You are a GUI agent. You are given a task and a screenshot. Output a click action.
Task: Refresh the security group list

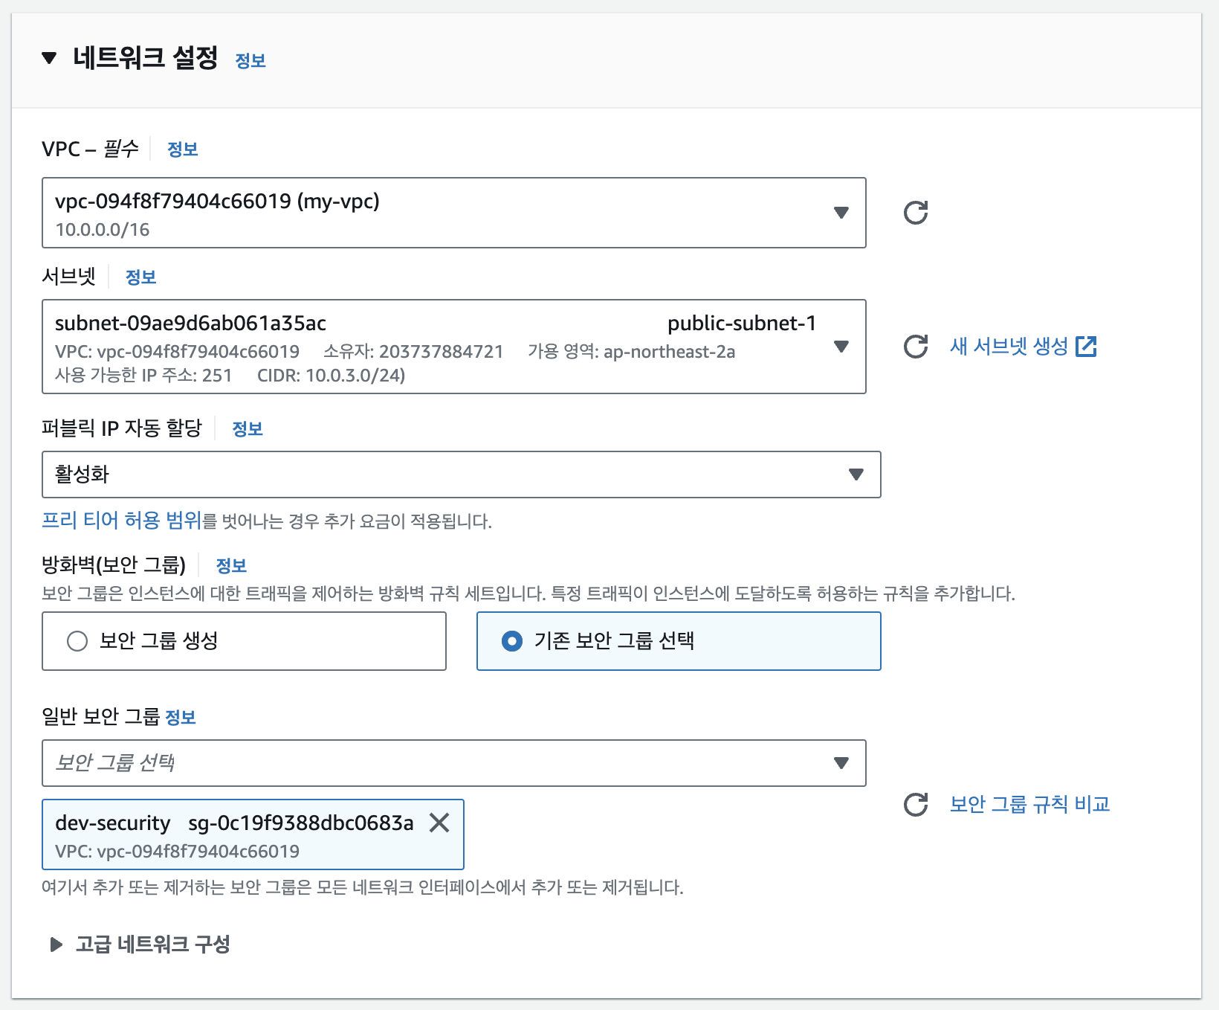916,803
